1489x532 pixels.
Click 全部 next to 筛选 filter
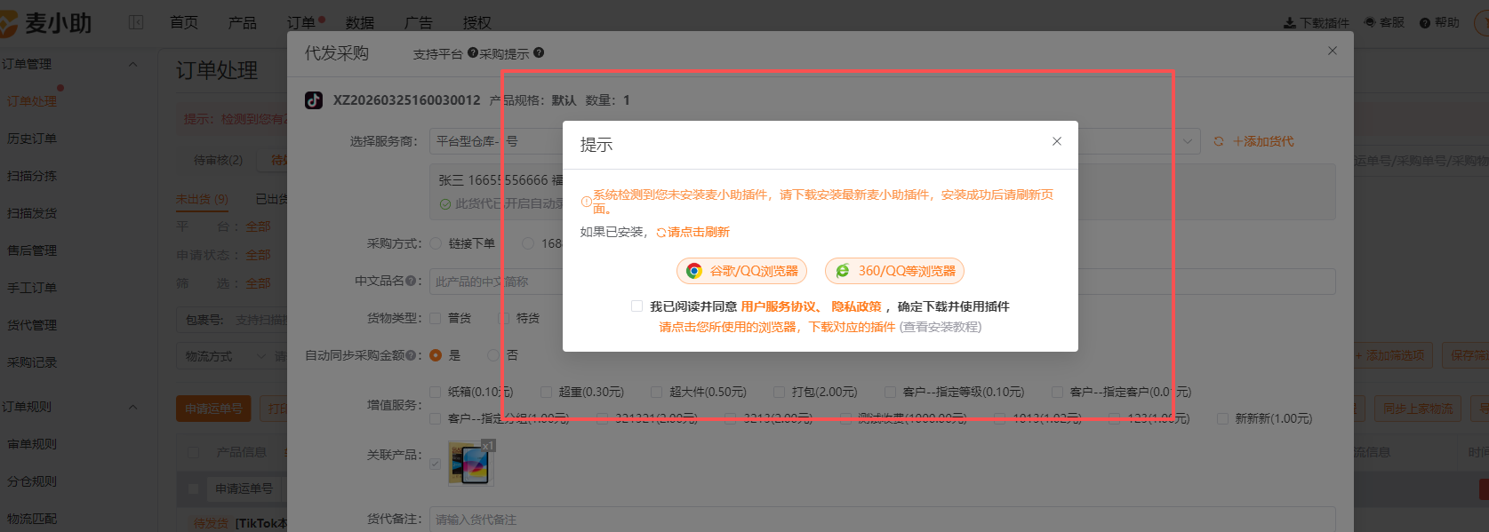258,283
